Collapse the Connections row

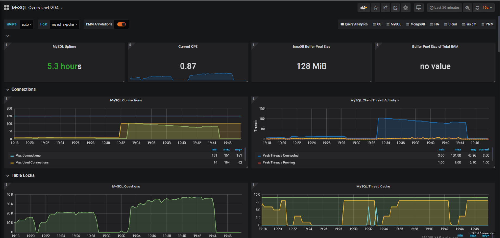click(x=21, y=89)
